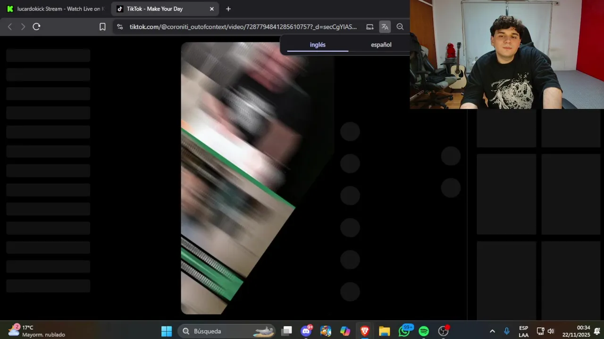Bookmark this page with the bookmark icon
Viewport: 604px width, 339px height.
click(102, 27)
